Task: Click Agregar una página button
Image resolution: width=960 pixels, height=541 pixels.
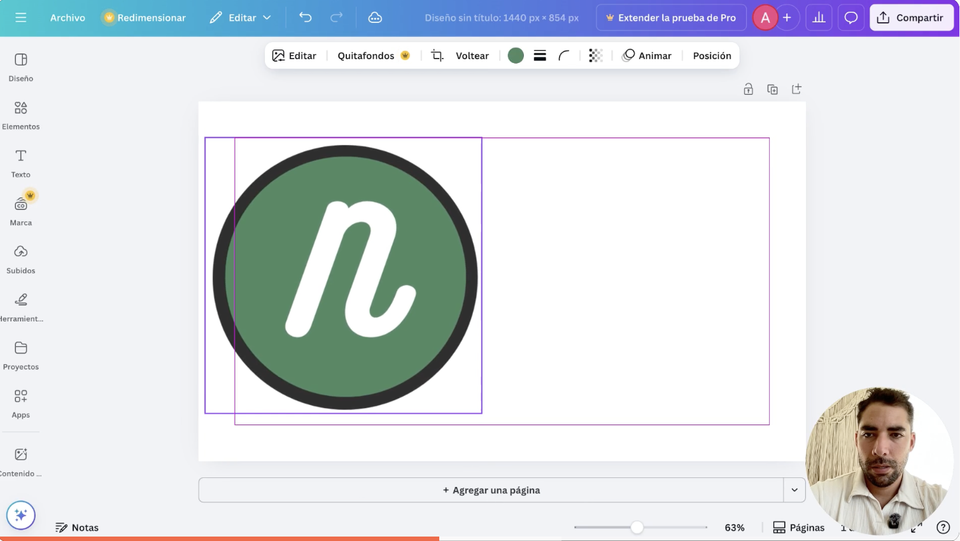Action: click(x=491, y=490)
